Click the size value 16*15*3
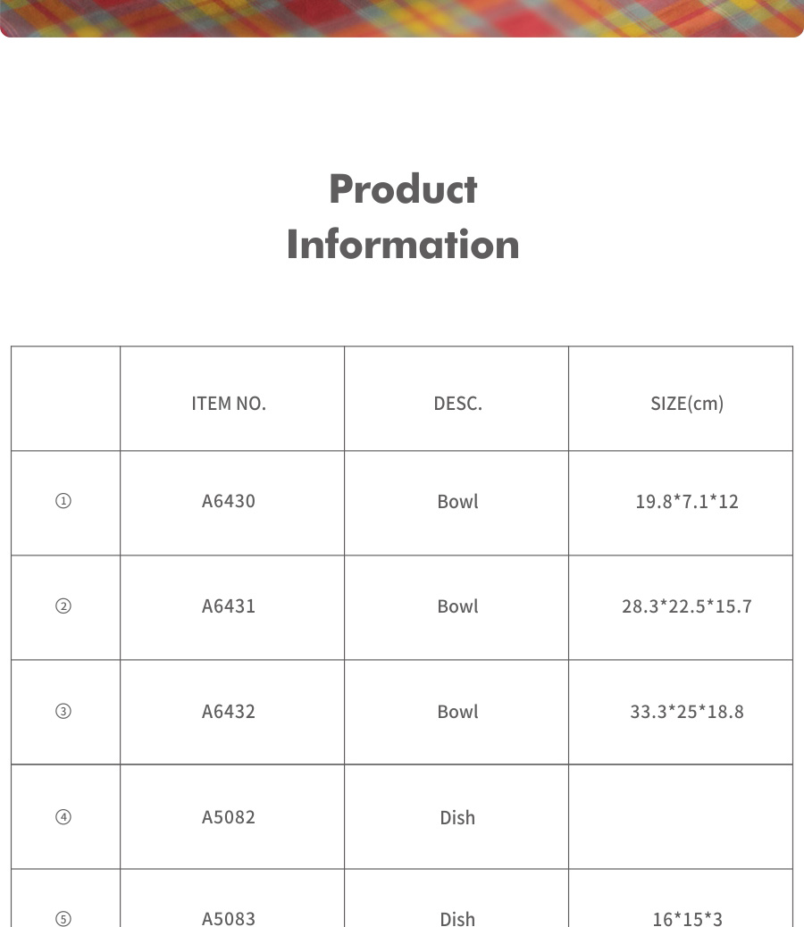Image resolution: width=804 pixels, height=927 pixels. coord(687,918)
